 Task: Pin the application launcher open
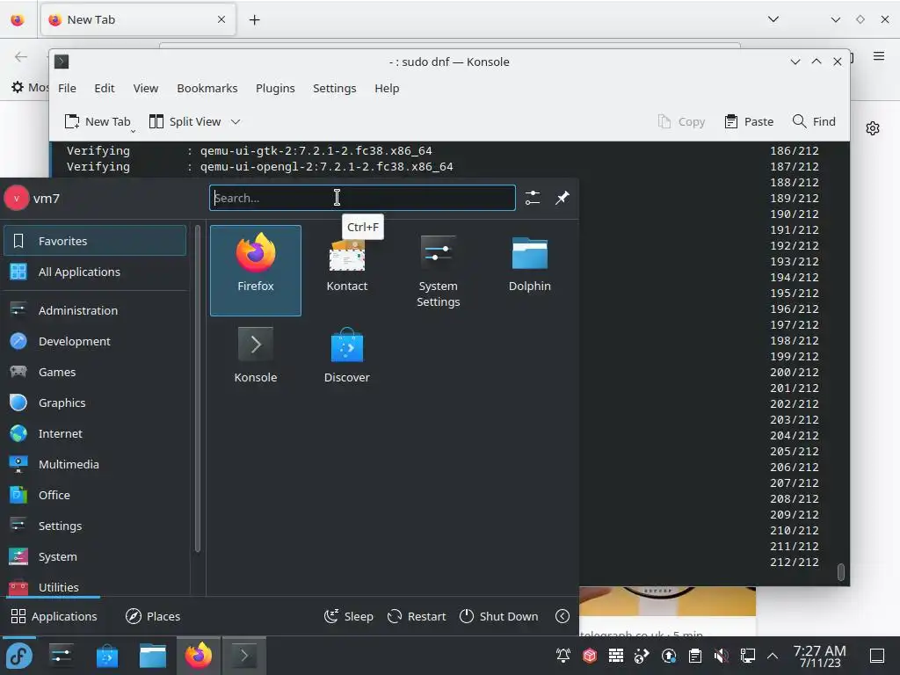click(562, 198)
